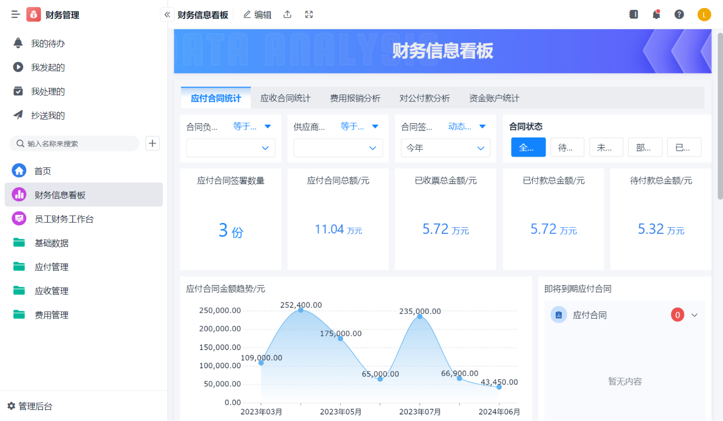Open the notification bell icon
Screen dimensions: 723x421
point(656,14)
